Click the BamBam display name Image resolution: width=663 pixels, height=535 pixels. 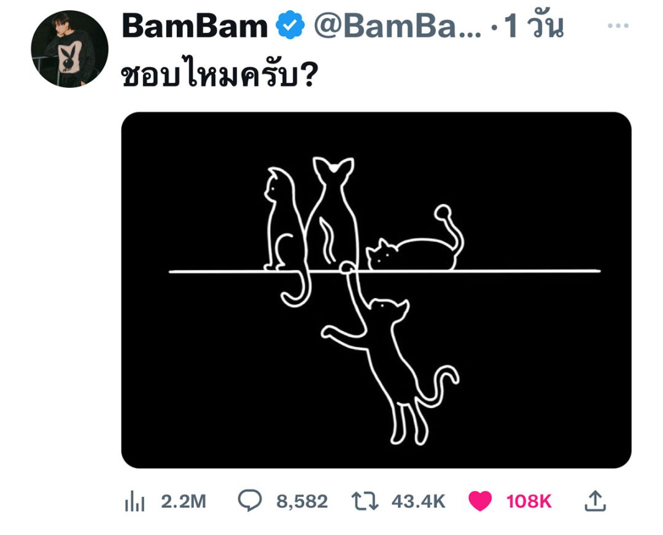(195, 27)
